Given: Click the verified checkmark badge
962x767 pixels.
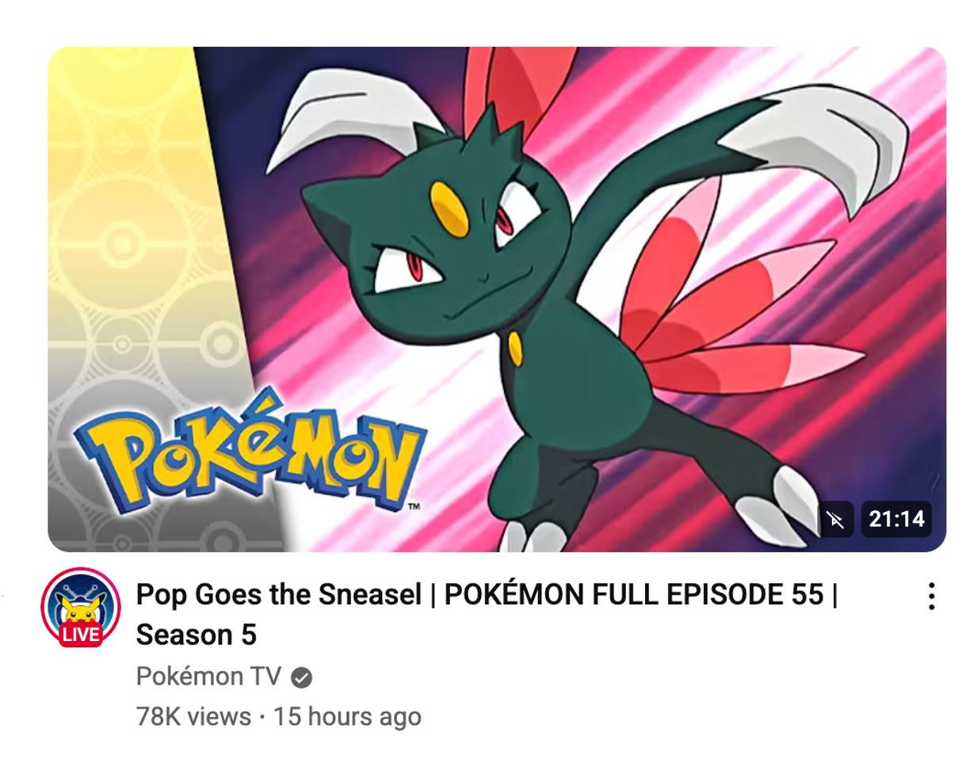Looking at the screenshot, I should pos(302,677).
